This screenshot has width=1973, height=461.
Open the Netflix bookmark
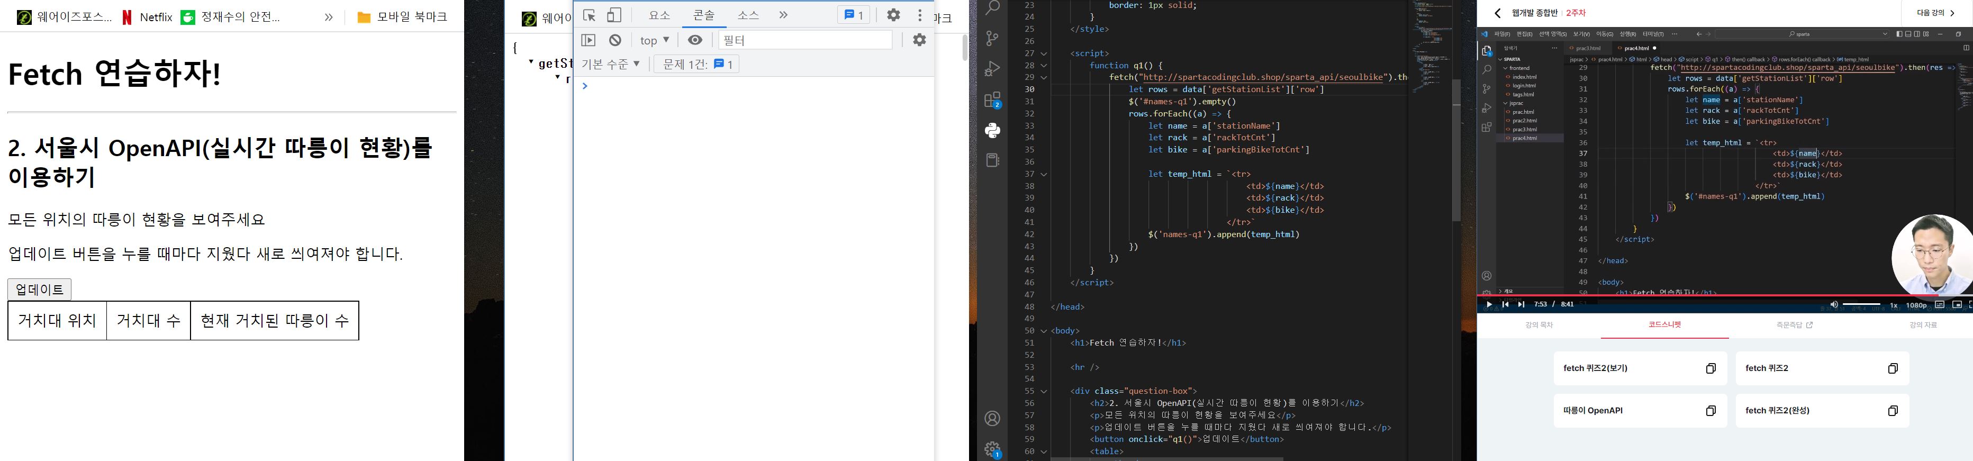click(147, 17)
